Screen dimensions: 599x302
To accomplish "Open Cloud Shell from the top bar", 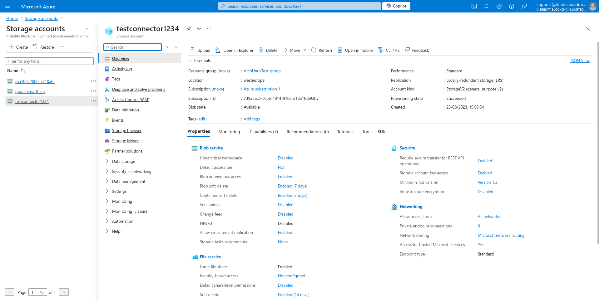I will (474, 6).
